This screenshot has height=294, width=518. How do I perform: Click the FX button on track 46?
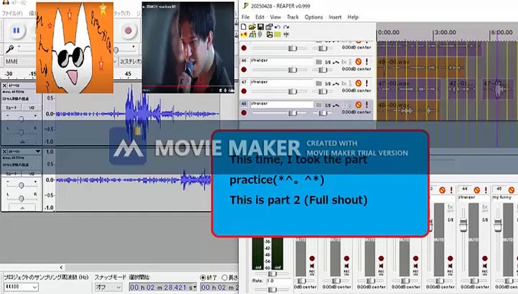click(344, 62)
